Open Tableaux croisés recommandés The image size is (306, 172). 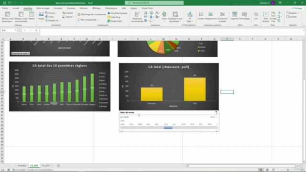click(21, 17)
